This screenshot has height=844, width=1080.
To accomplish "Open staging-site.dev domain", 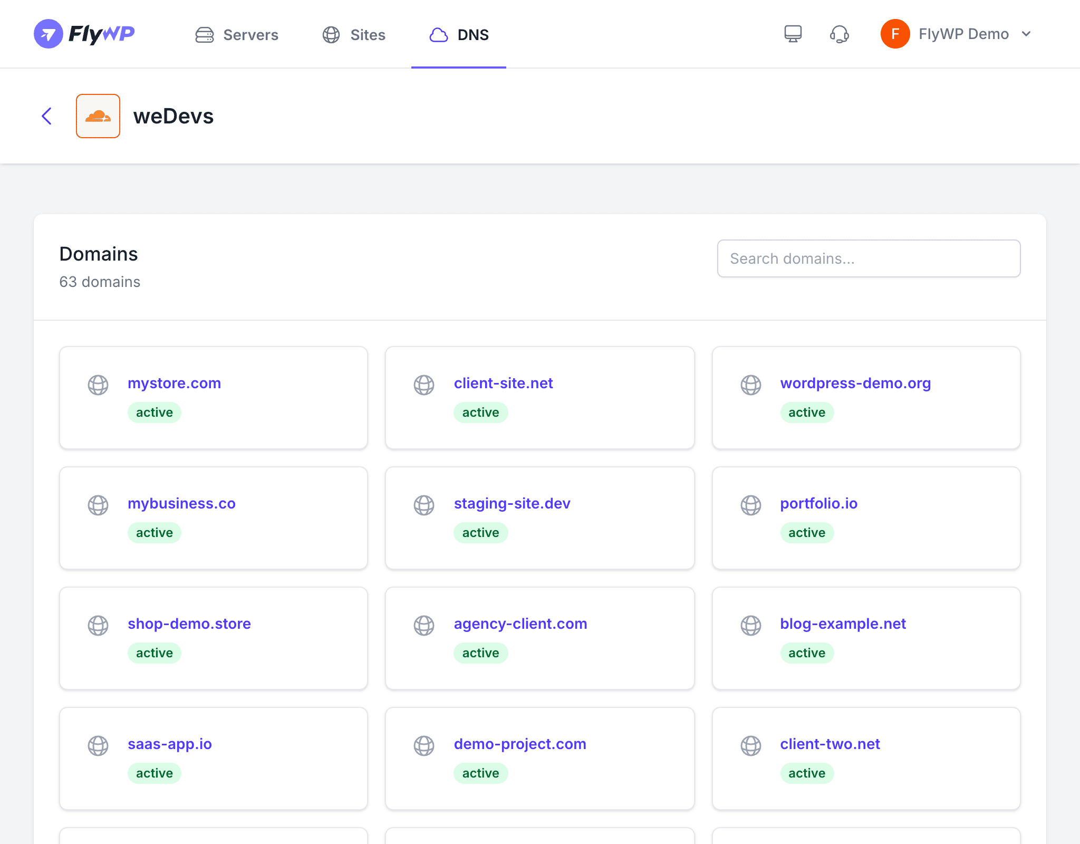I will 512,503.
